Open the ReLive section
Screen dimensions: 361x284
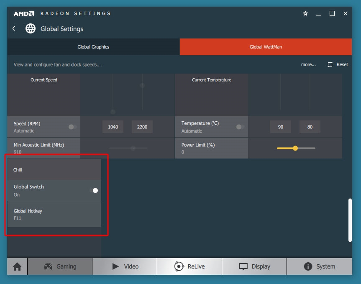(x=189, y=266)
